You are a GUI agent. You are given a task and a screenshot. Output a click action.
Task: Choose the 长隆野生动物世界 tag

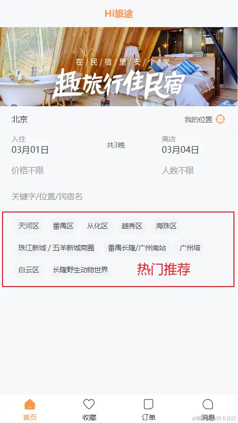coord(80,270)
